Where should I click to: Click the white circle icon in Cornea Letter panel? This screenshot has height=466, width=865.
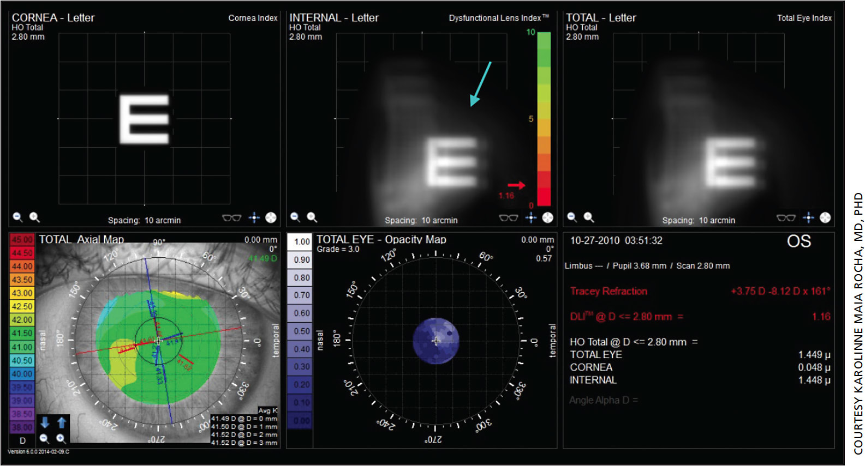pos(271,217)
